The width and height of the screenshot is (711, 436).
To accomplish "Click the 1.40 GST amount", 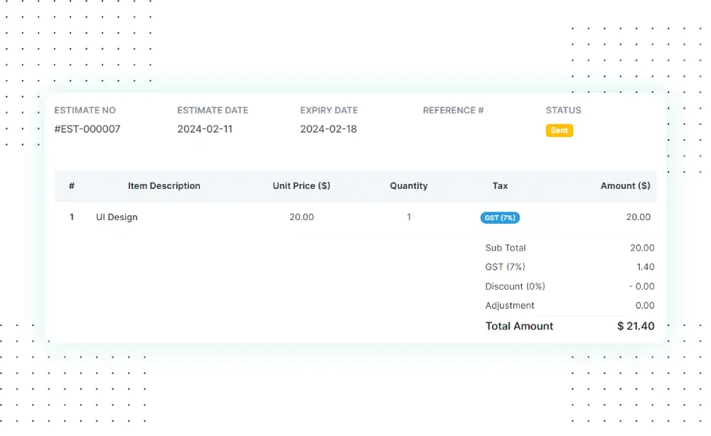I will [645, 267].
